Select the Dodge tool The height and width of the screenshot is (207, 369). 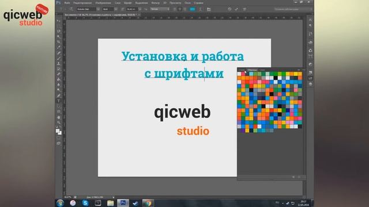tap(59, 90)
